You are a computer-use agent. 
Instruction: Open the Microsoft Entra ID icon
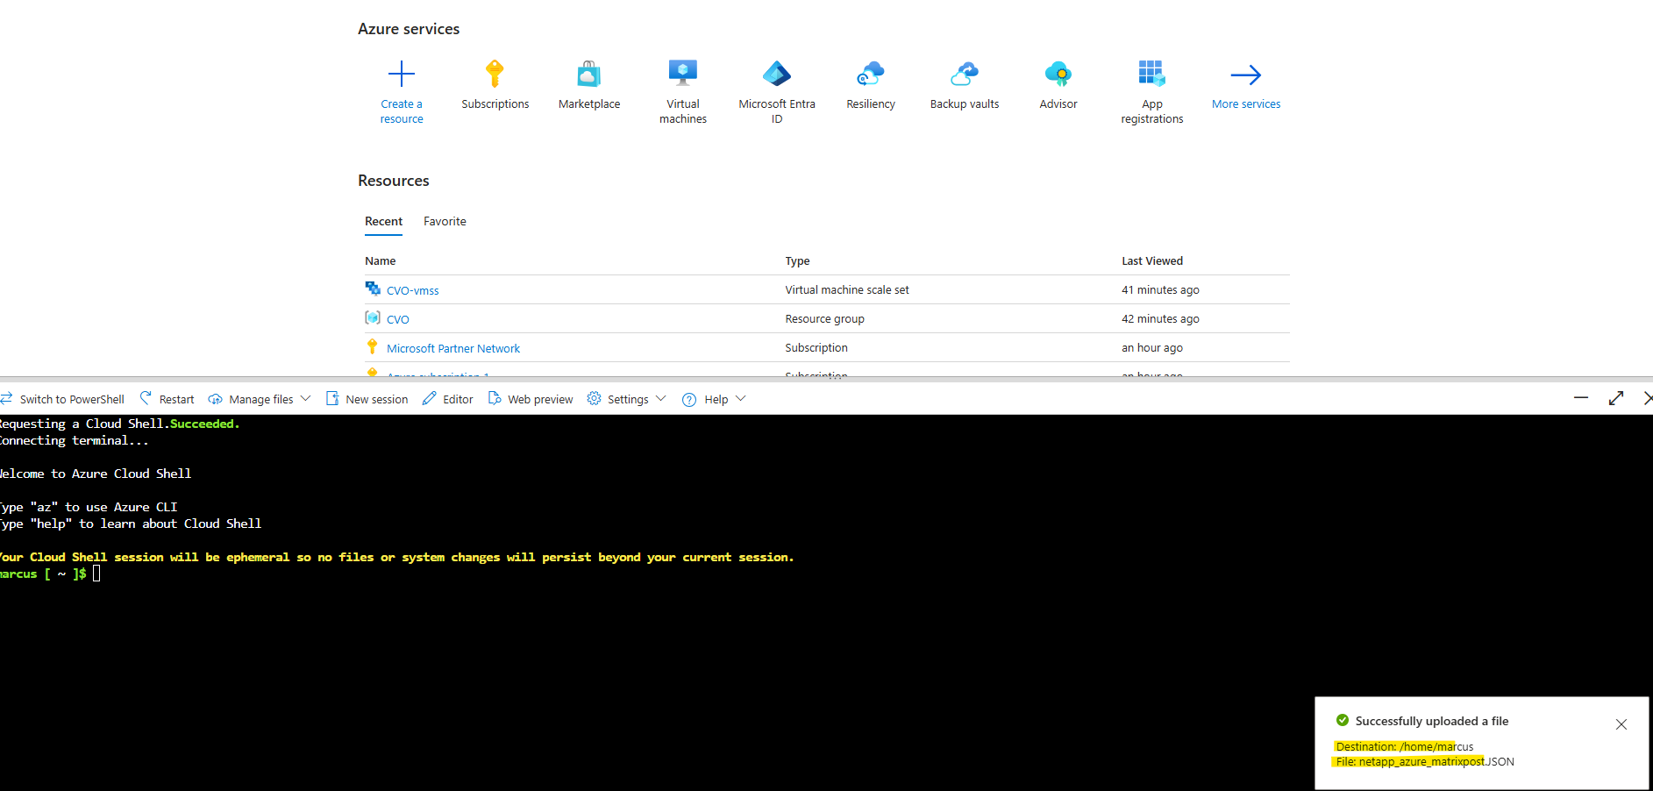coord(777,74)
